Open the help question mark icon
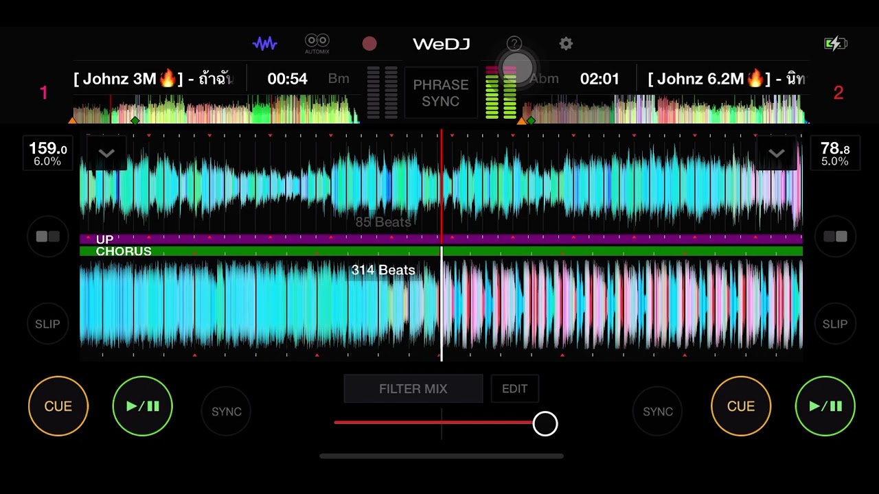The height and width of the screenshot is (494, 879). [514, 44]
